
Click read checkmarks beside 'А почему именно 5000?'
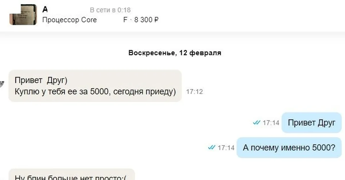(x=212, y=148)
